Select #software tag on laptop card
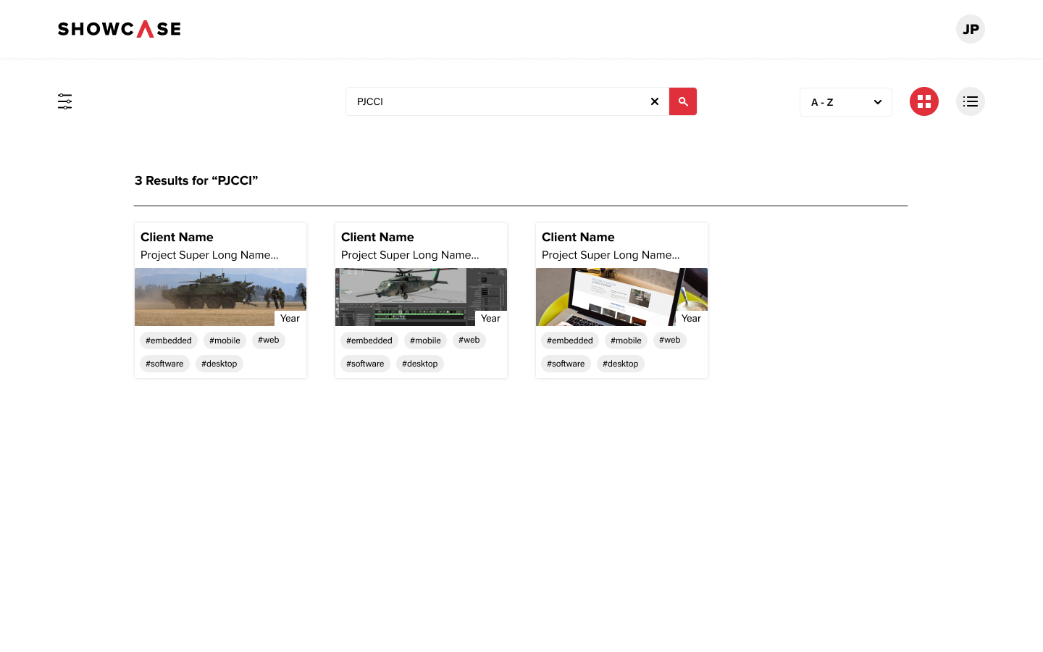Image resolution: width=1043 pixels, height=652 pixels. tap(566, 364)
